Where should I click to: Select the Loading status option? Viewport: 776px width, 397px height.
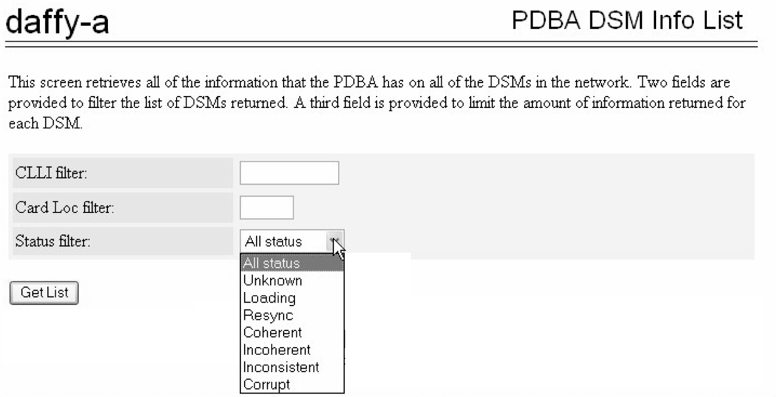[269, 298]
